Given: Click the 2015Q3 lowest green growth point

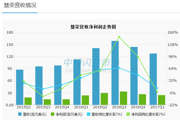Looking at the screenshot, I should point(43,97).
